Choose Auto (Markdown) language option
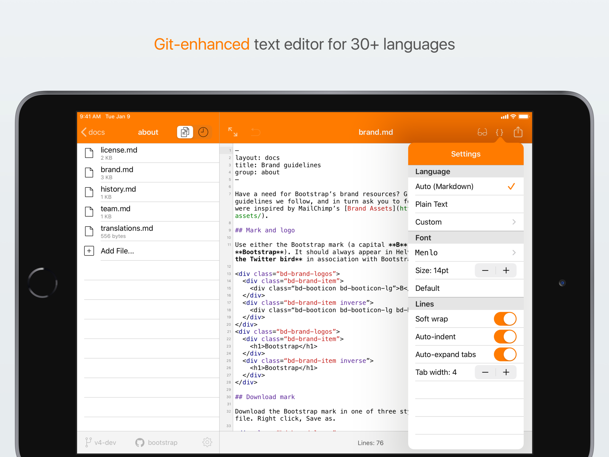 click(x=465, y=187)
